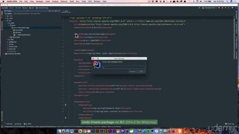
Task: Start debugging with the red bug icon
Action: [x=222, y=8]
